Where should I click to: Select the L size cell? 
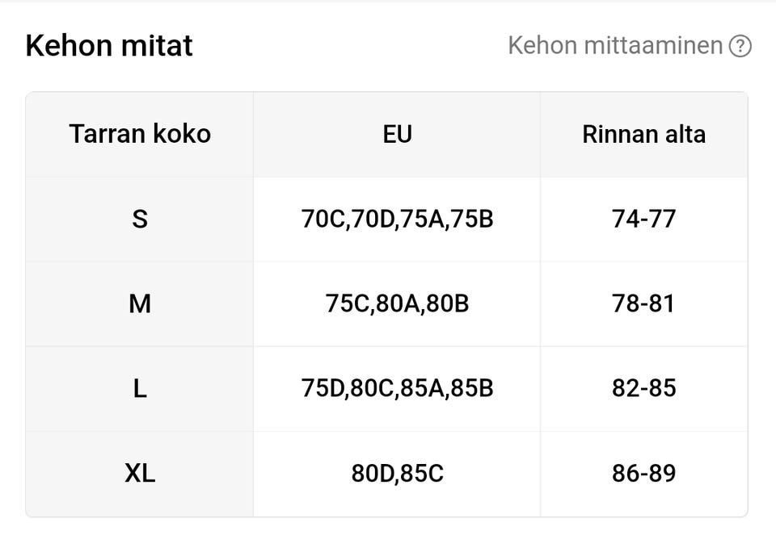coord(140,388)
